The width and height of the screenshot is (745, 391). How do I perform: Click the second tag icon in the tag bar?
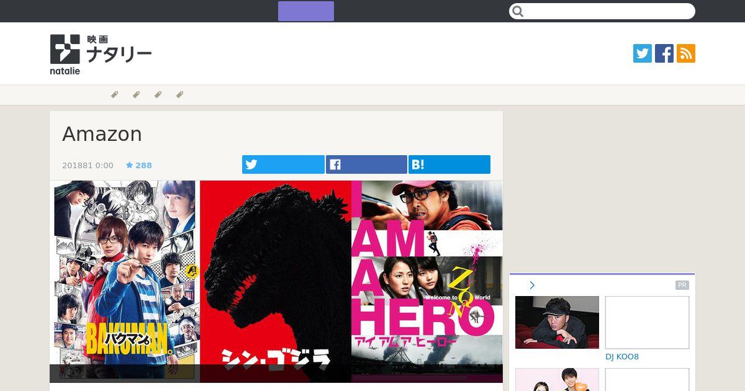click(136, 95)
